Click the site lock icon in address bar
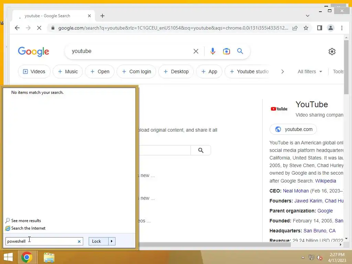Image resolution: width=352 pixels, height=264 pixels. (x=53, y=28)
